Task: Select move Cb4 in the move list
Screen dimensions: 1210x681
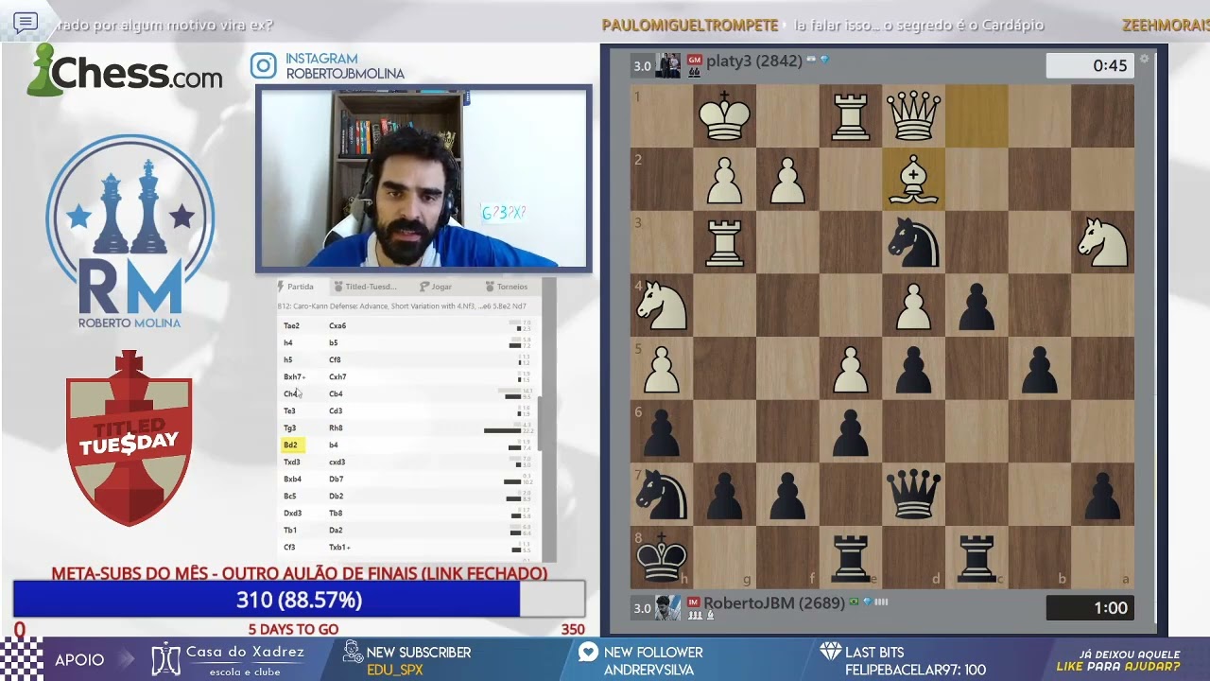Action: point(336,393)
